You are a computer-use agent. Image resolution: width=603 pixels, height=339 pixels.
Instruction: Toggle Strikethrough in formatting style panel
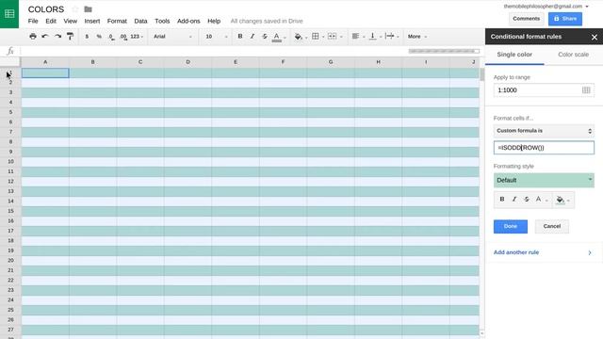tap(527, 199)
